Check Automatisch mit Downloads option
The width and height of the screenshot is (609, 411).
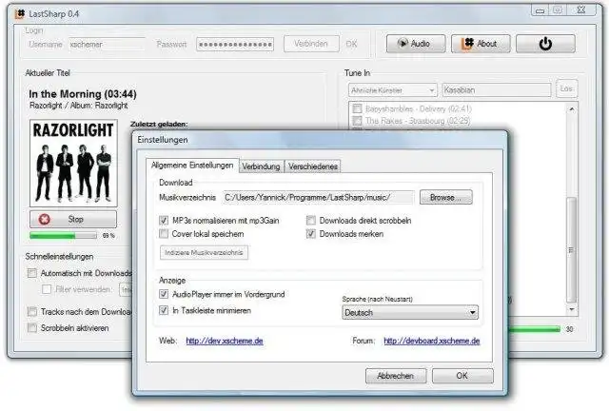(32, 273)
